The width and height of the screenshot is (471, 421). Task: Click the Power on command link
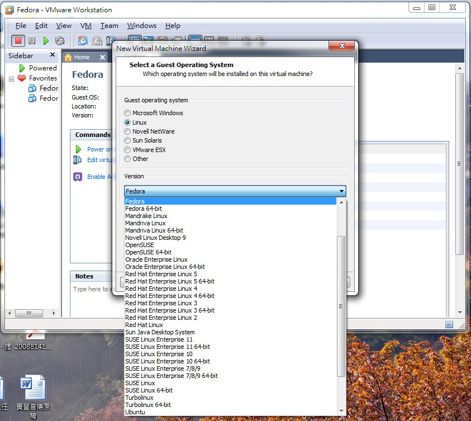pyautogui.click(x=99, y=149)
